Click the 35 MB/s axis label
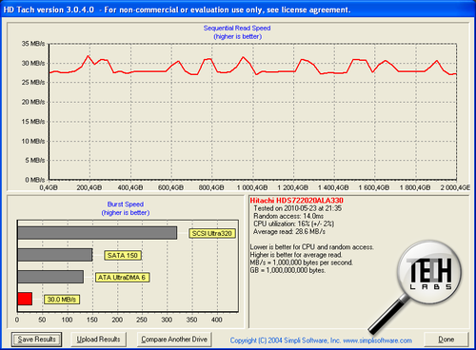 click(33, 44)
